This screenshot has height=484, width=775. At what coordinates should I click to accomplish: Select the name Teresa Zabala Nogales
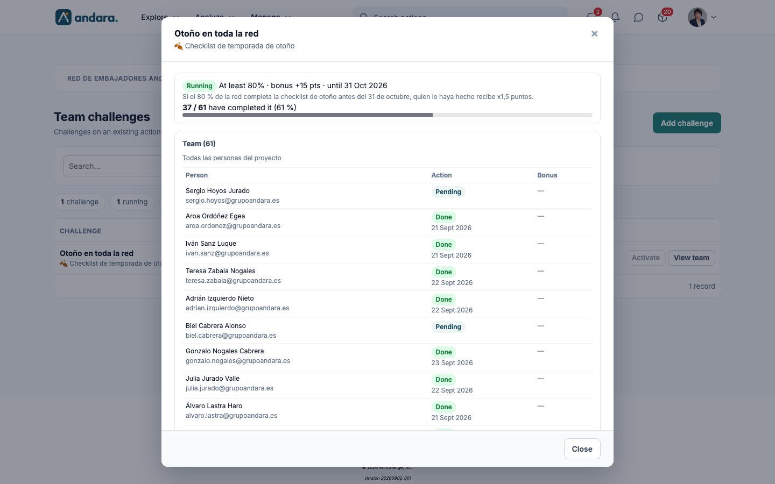click(221, 271)
